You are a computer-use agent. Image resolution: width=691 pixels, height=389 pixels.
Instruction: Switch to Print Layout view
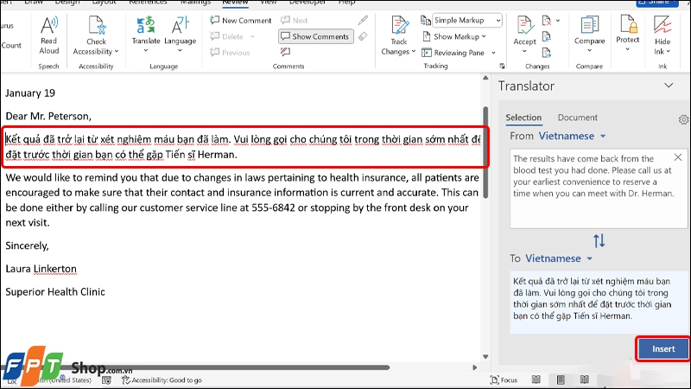pyautogui.click(x=561, y=379)
